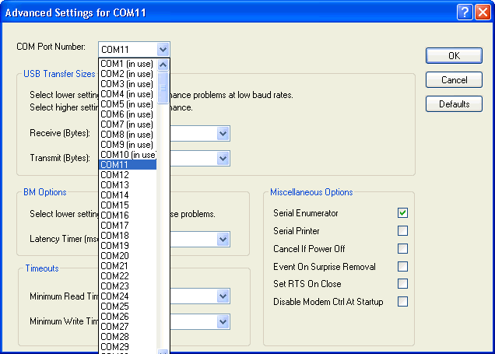
Task: Pick COM28 in port list
Action: pyautogui.click(x=128, y=336)
